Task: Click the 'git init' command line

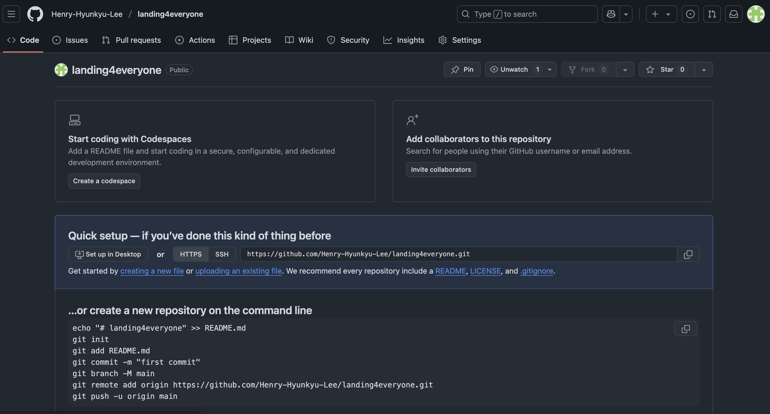Action: tap(91, 339)
